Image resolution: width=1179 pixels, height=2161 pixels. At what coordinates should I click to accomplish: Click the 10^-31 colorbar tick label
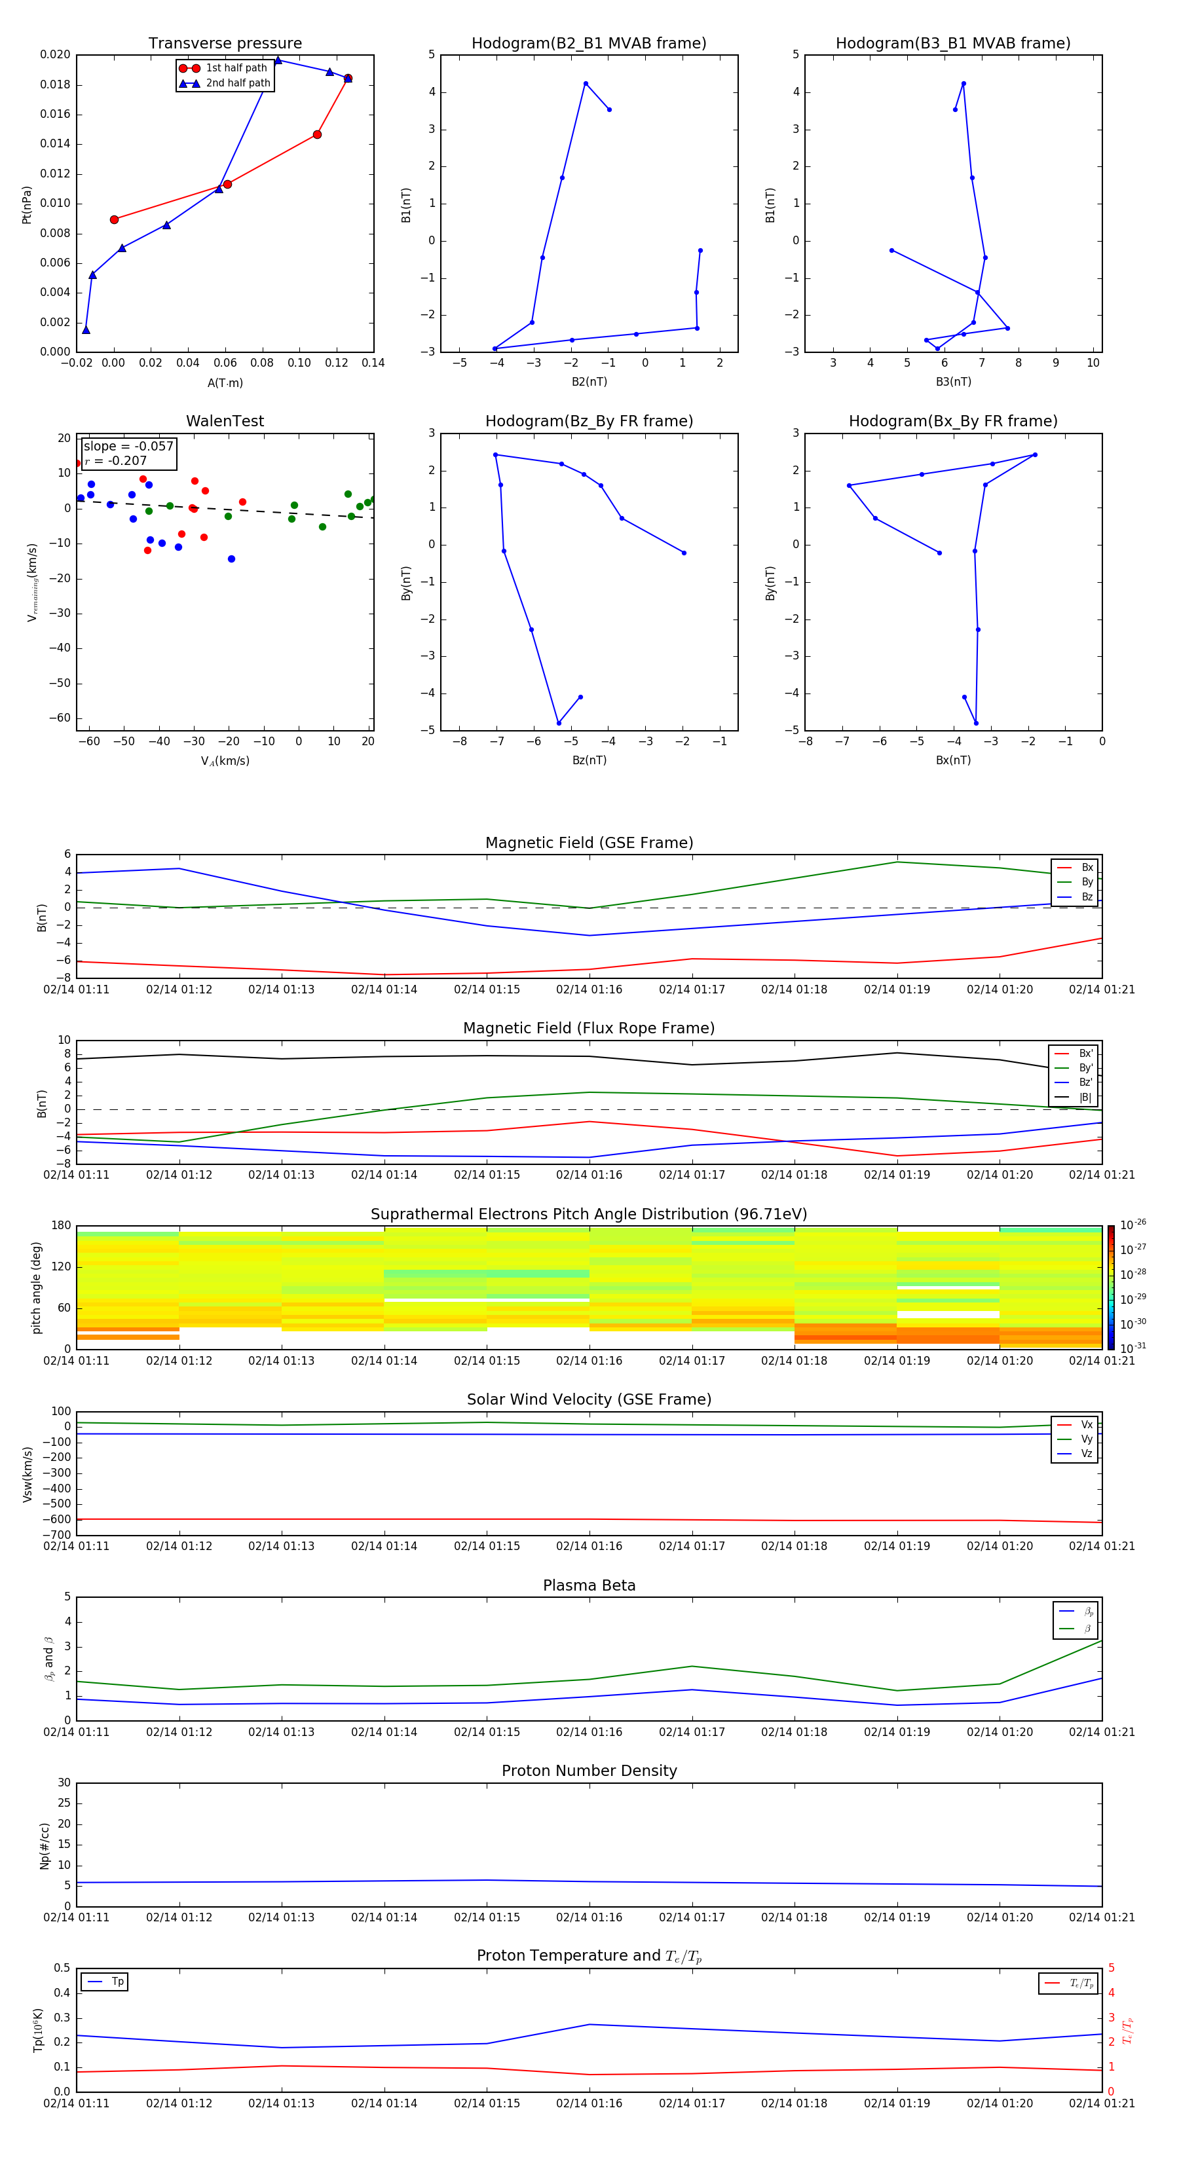click(x=1133, y=1348)
